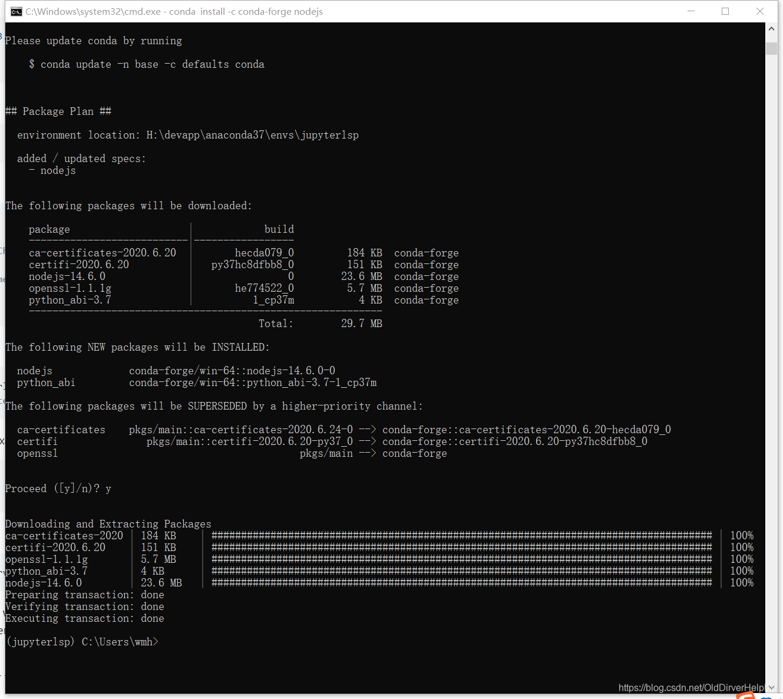The height and width of the screenshot is (699, 783).
Task: Click the 'Proceed ([y]/n)? y' prompt
Action: click(x=58, y=489)
